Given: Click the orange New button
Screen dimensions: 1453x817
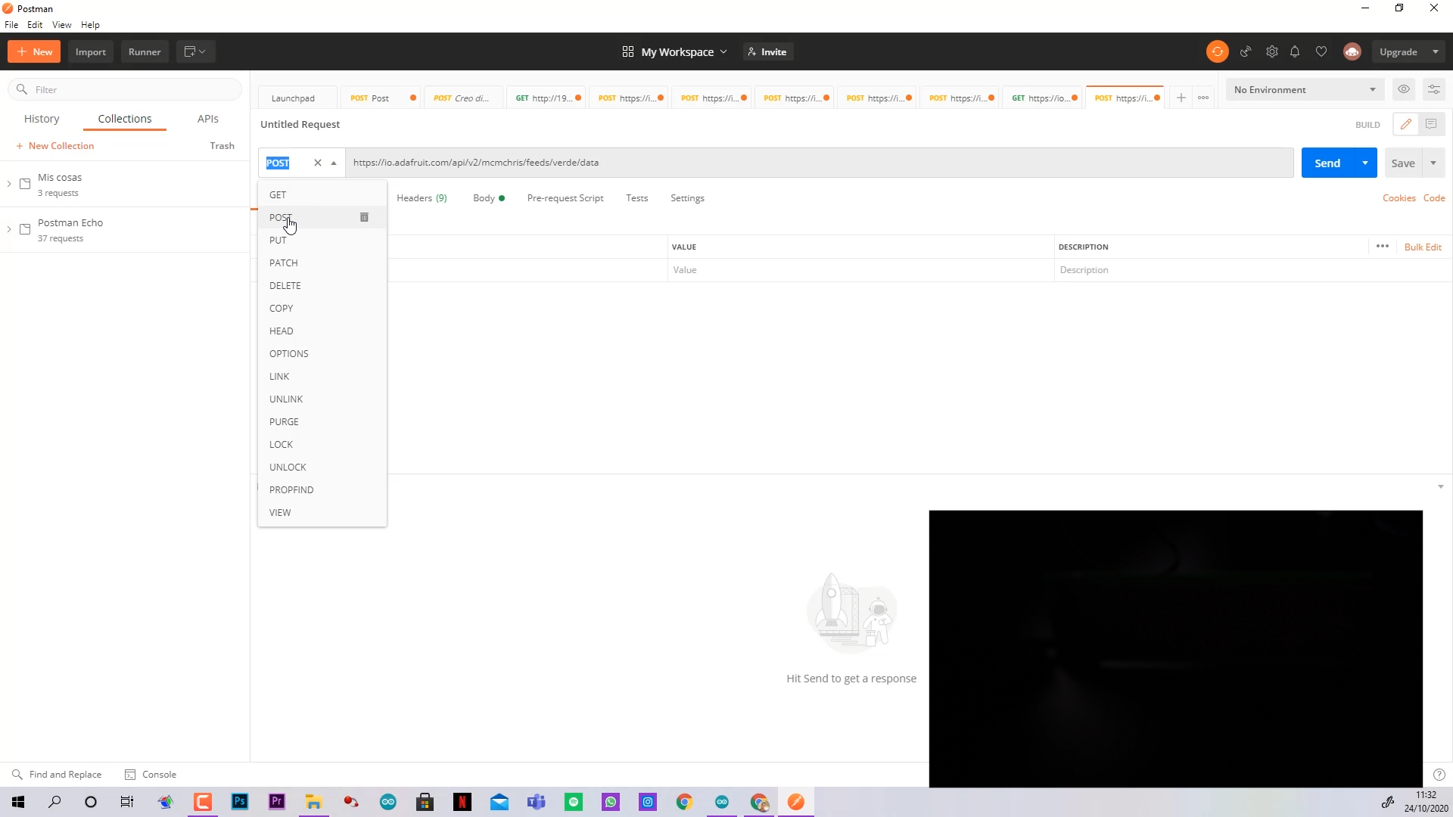Looking at the screenshot, I should click(34, 51).
